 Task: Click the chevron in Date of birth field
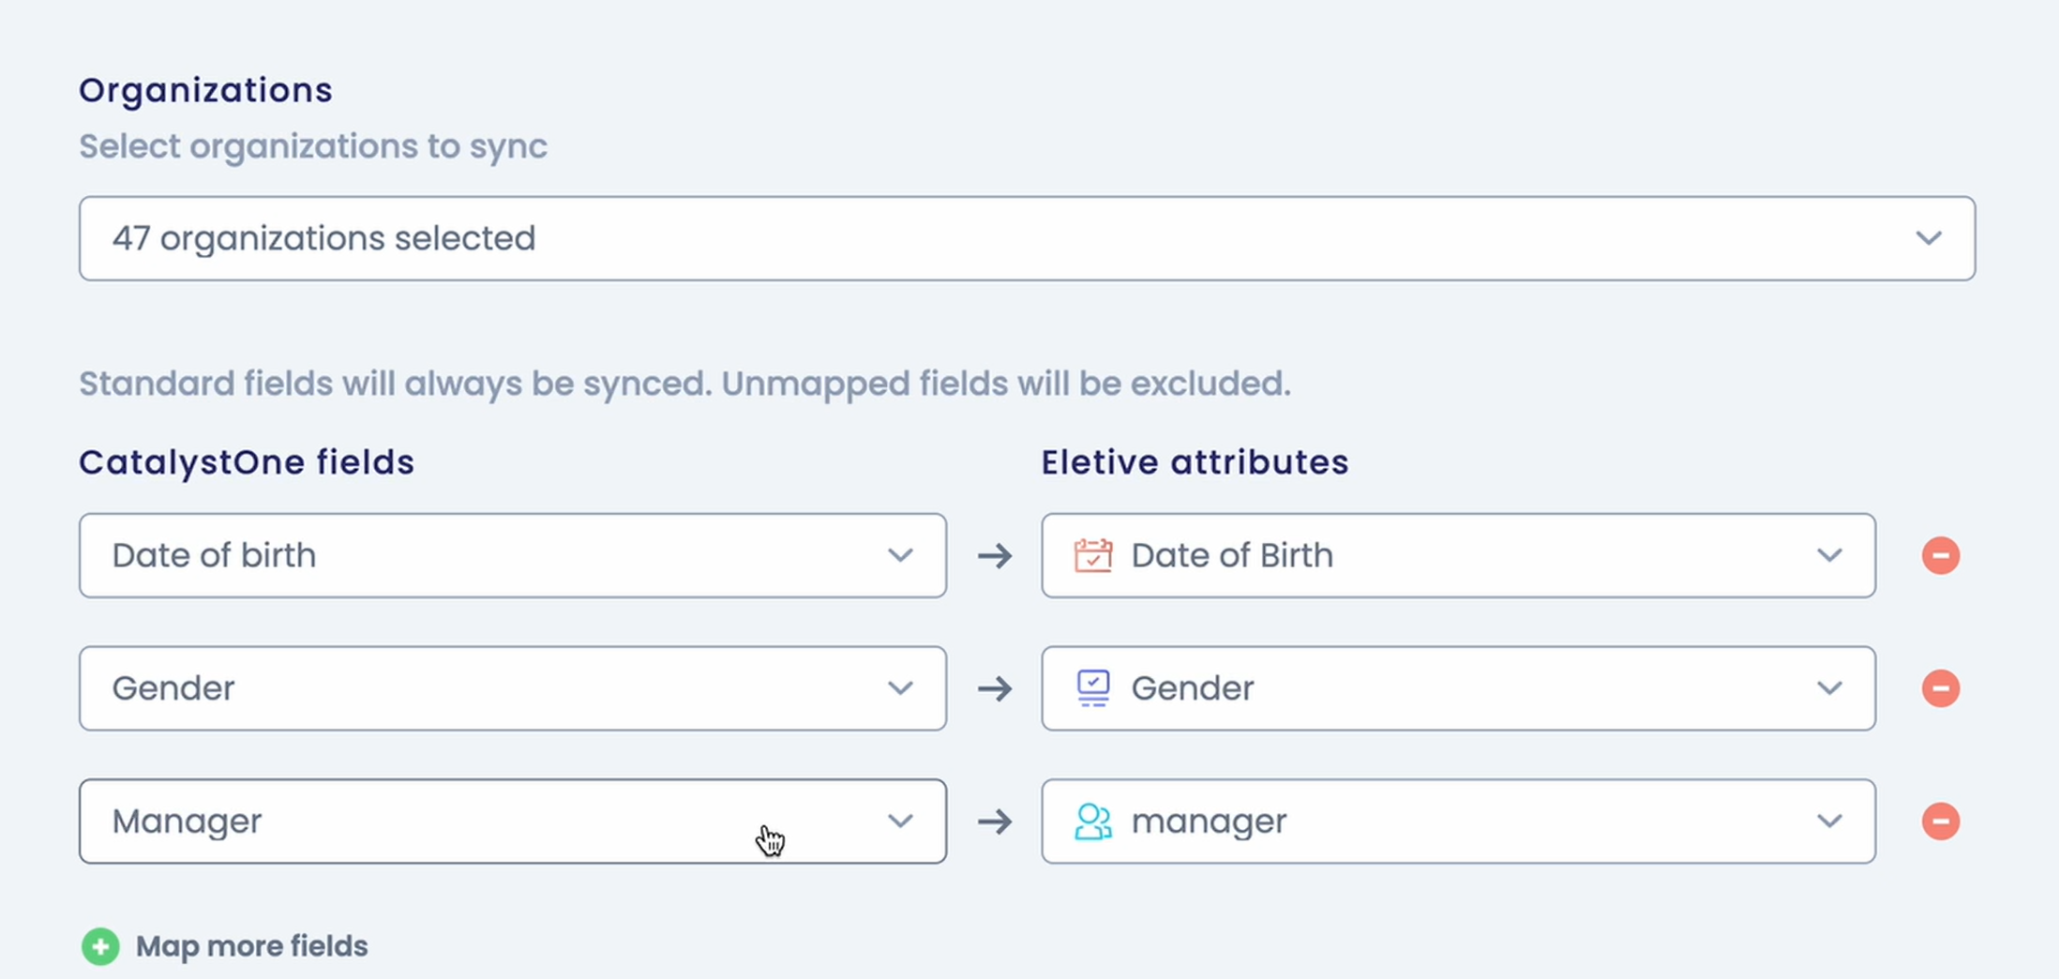click(900, 555)
